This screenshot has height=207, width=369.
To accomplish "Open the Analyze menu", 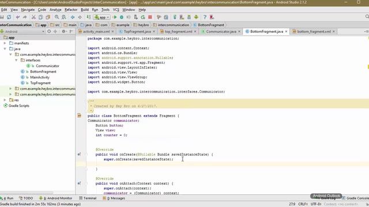I will tap(55, 10).
